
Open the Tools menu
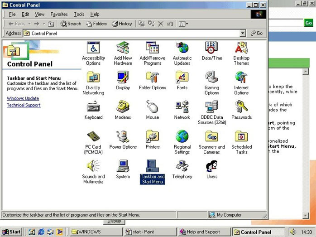[x=79, y=15]
